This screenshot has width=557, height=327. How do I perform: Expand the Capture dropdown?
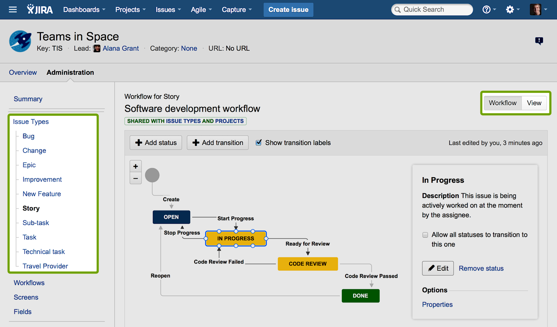[x=237, y=10]
